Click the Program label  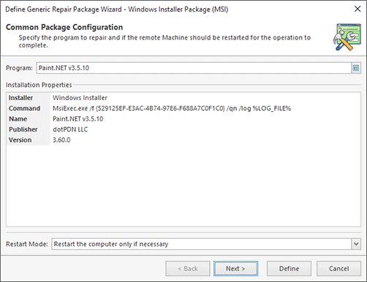tap(19, 68)
